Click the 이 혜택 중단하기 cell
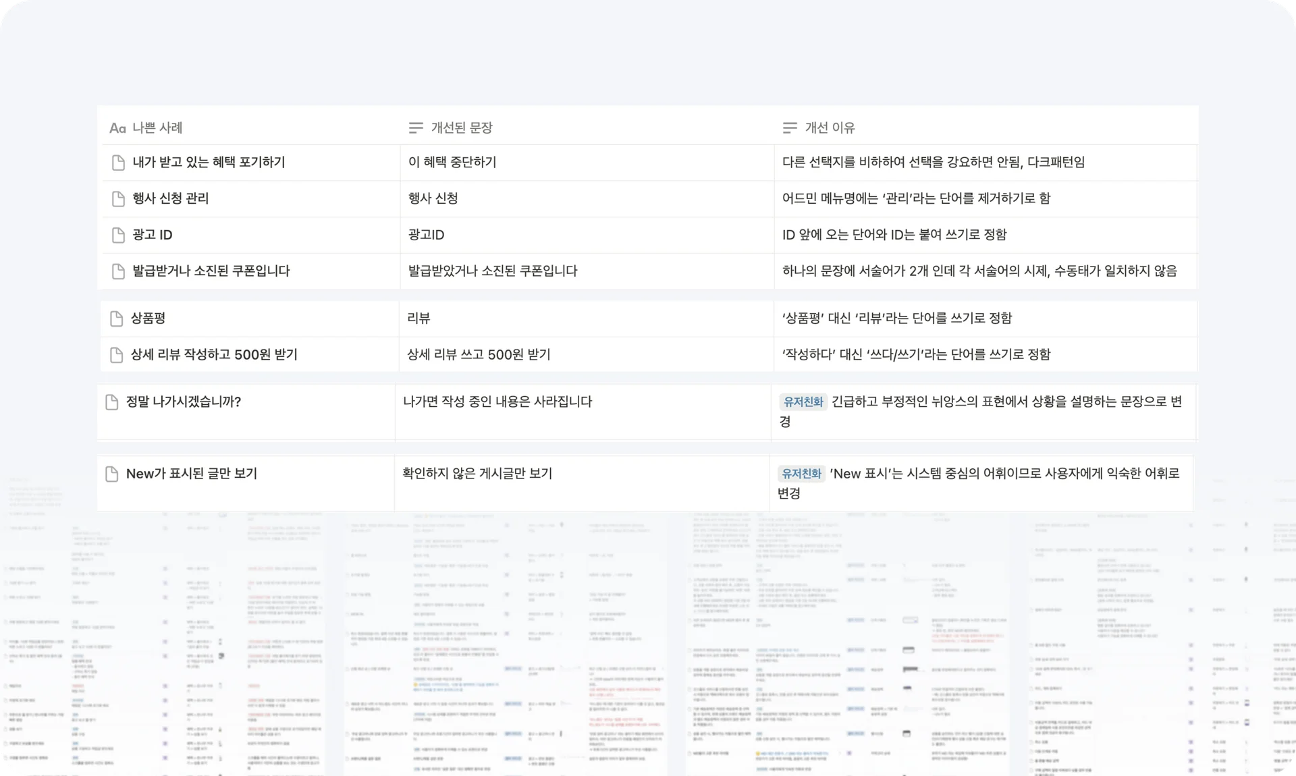 (452, 163)
